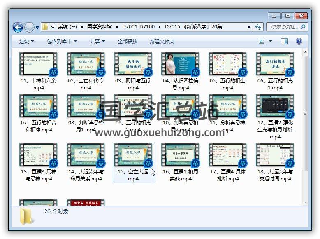320x239 pixels.
Task: Open the Help question mark icon
Action: [x=299, y=41]
